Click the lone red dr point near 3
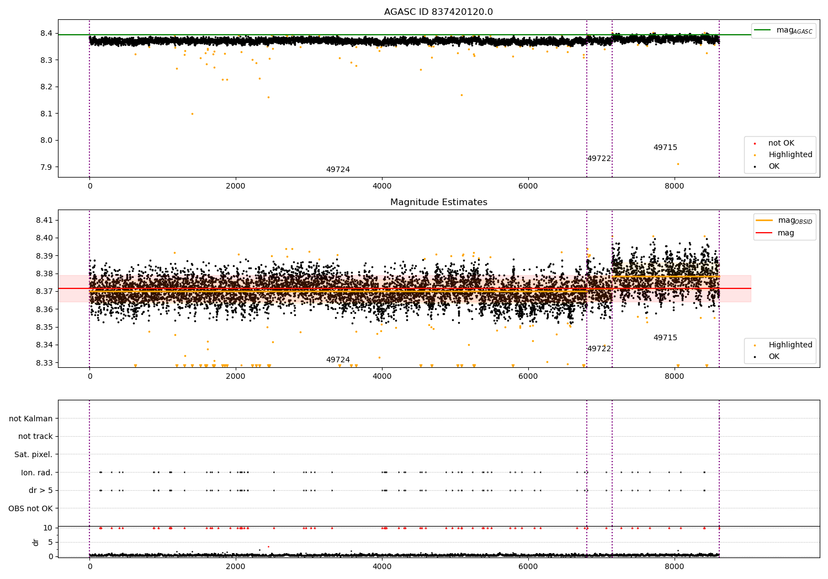This screenshot has height=579, width=828. coord(268,546)
